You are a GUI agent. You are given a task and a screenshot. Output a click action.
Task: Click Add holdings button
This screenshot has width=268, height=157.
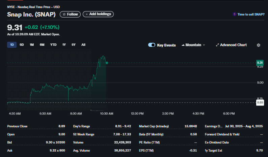click(98, 14)
